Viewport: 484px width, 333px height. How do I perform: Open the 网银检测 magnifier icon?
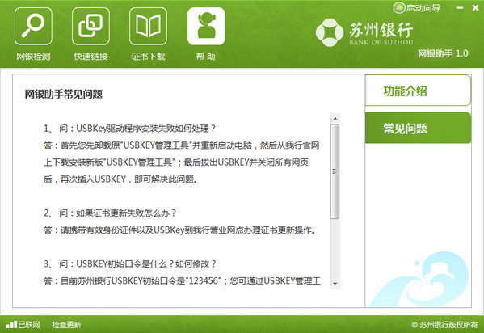(33, 27)
